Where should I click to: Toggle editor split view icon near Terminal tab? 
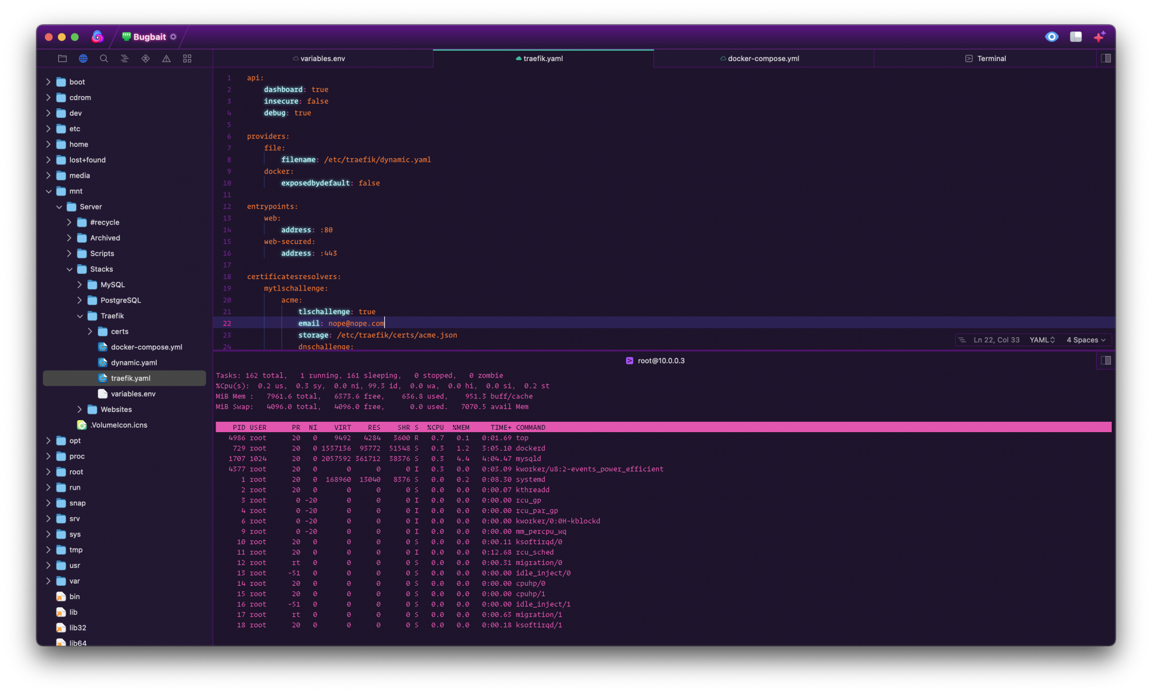coord(1106,58)
